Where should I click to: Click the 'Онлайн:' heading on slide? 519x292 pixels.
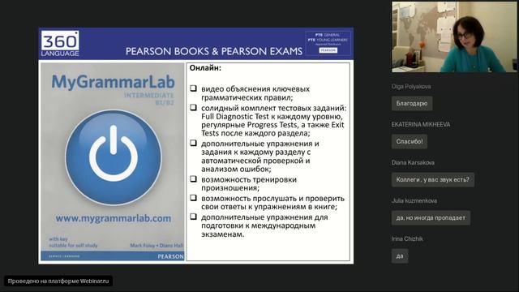tap(205, 68)
